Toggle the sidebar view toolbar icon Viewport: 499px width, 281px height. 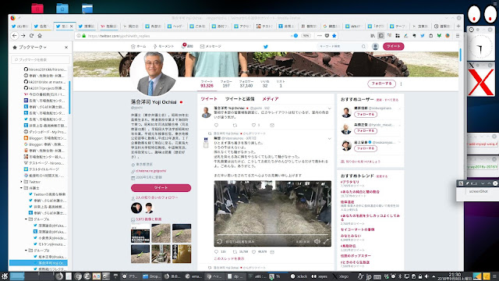click(x=381, y=36)
